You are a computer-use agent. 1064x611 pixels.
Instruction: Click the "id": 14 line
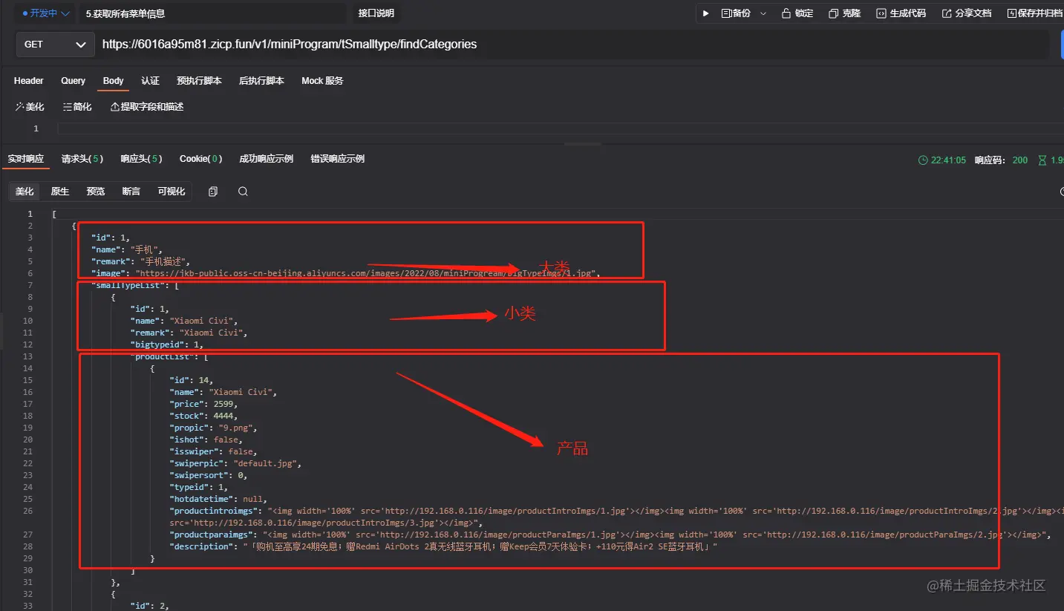tap(191, 380)
